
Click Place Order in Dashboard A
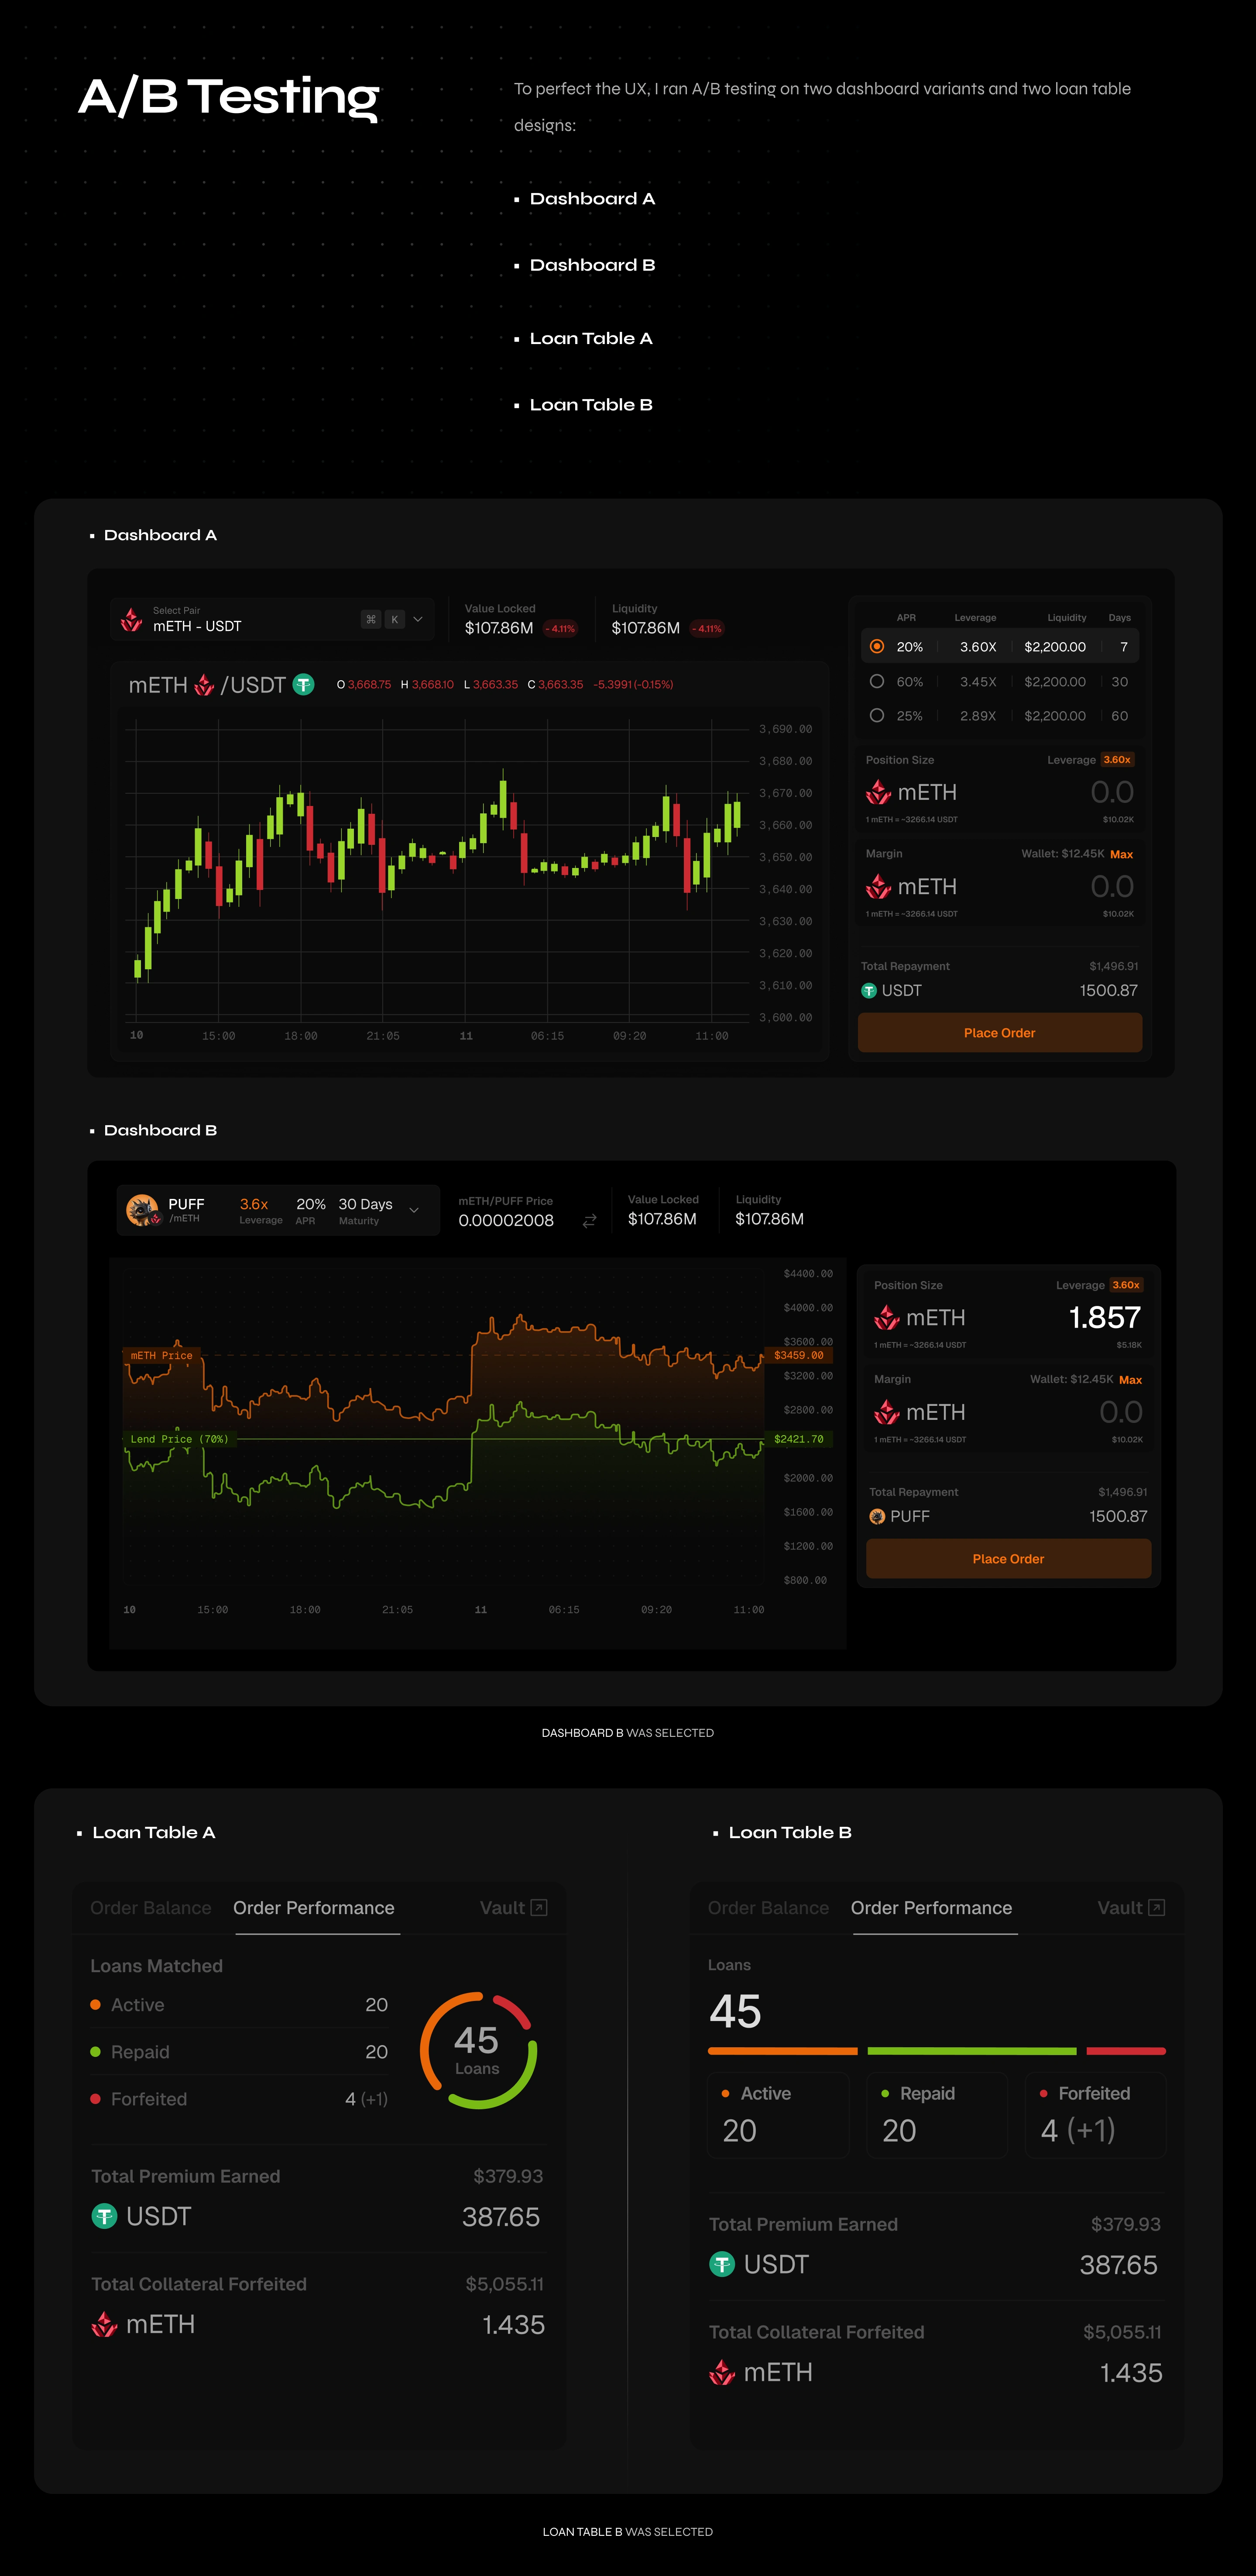[999, 1033]
